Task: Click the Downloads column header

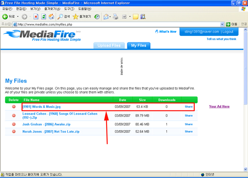Action: point(167,100)
